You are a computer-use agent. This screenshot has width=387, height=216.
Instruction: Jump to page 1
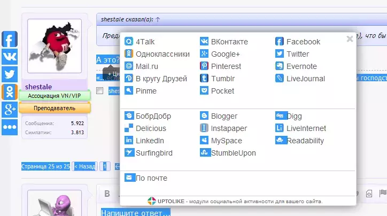(105, 166)
